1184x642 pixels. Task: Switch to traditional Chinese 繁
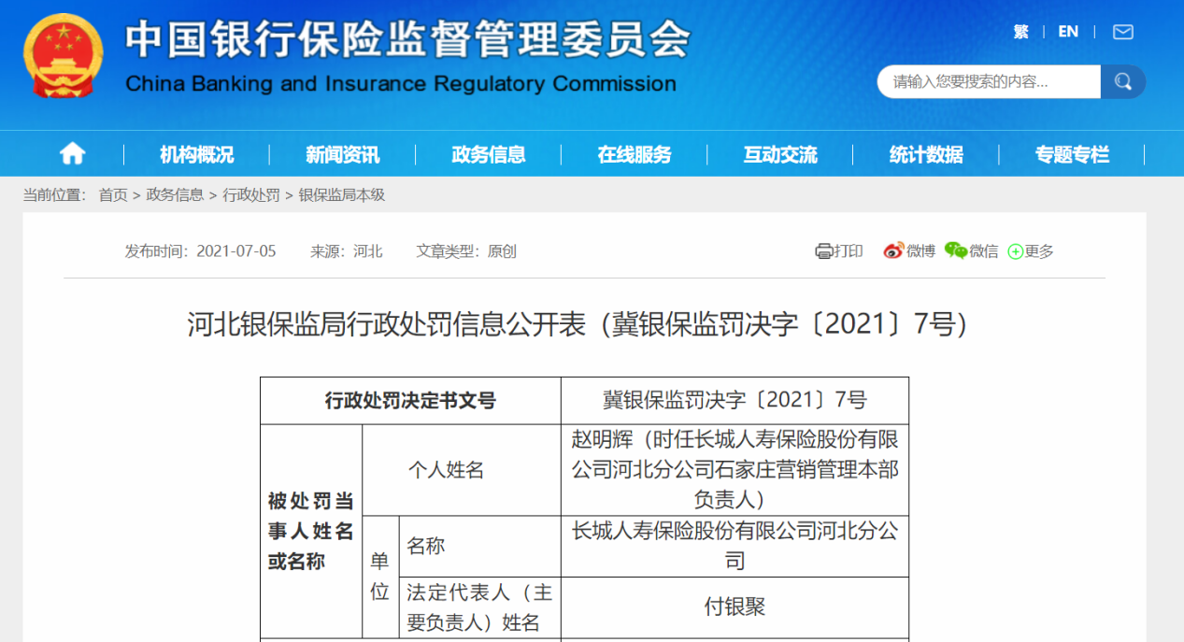click(x=1020, y=32)
